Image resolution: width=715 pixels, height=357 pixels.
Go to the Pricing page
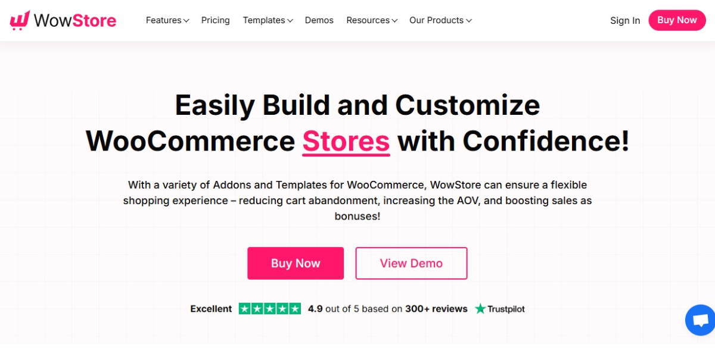215,20
